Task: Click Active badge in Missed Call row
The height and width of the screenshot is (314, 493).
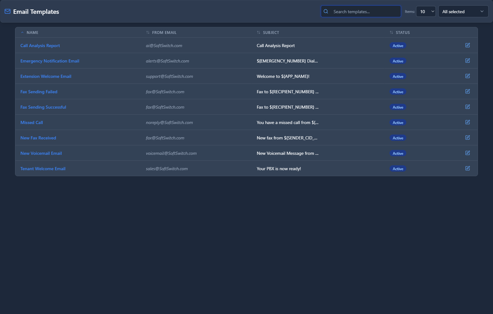Action: [398, 122]
